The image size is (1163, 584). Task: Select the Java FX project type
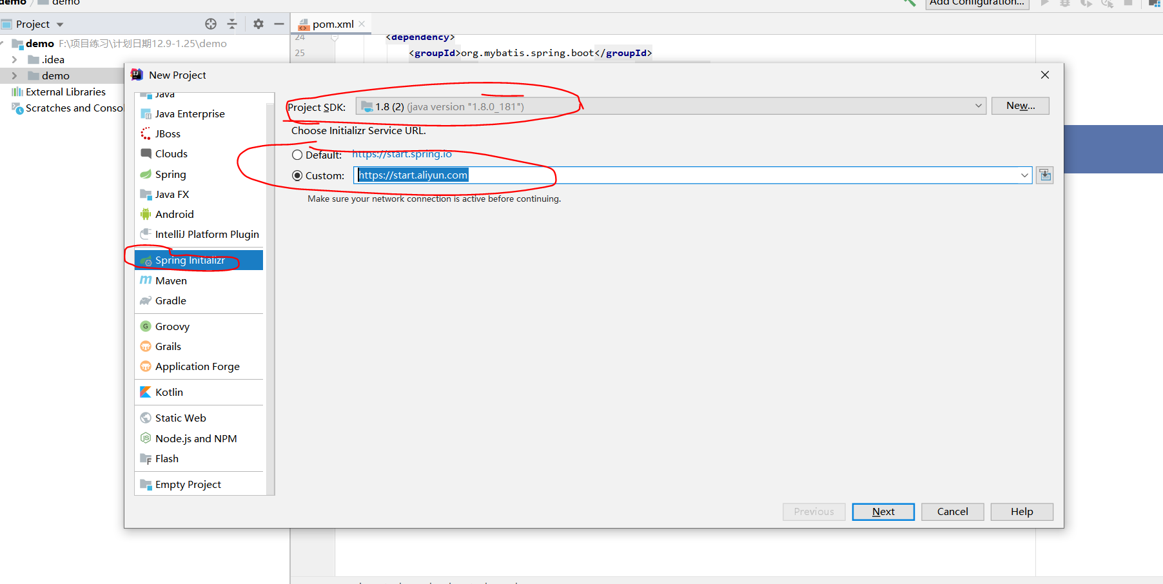[199, 194]
